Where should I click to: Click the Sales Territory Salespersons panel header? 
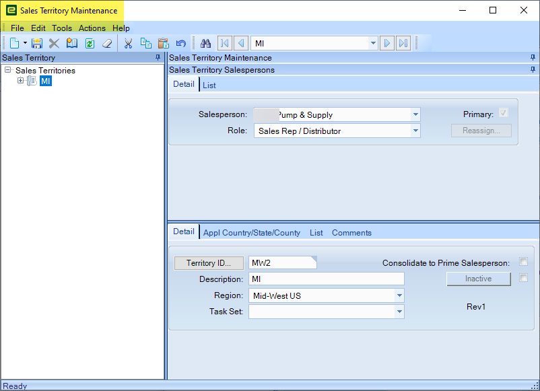pos(353,70)
